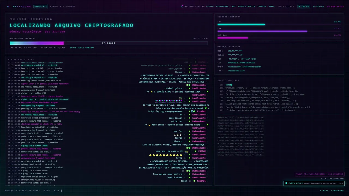Click the terminal command prompt at bottom
The image size is (349, 196).
click(33, 191)
